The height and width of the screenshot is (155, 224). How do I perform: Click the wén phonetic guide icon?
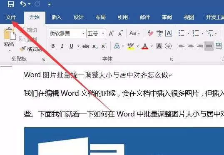[159, 33]
